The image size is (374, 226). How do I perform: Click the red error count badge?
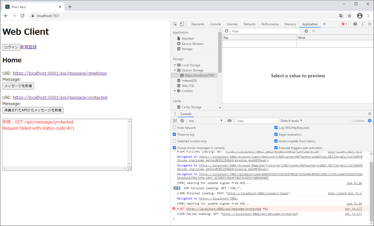[344, 24]
